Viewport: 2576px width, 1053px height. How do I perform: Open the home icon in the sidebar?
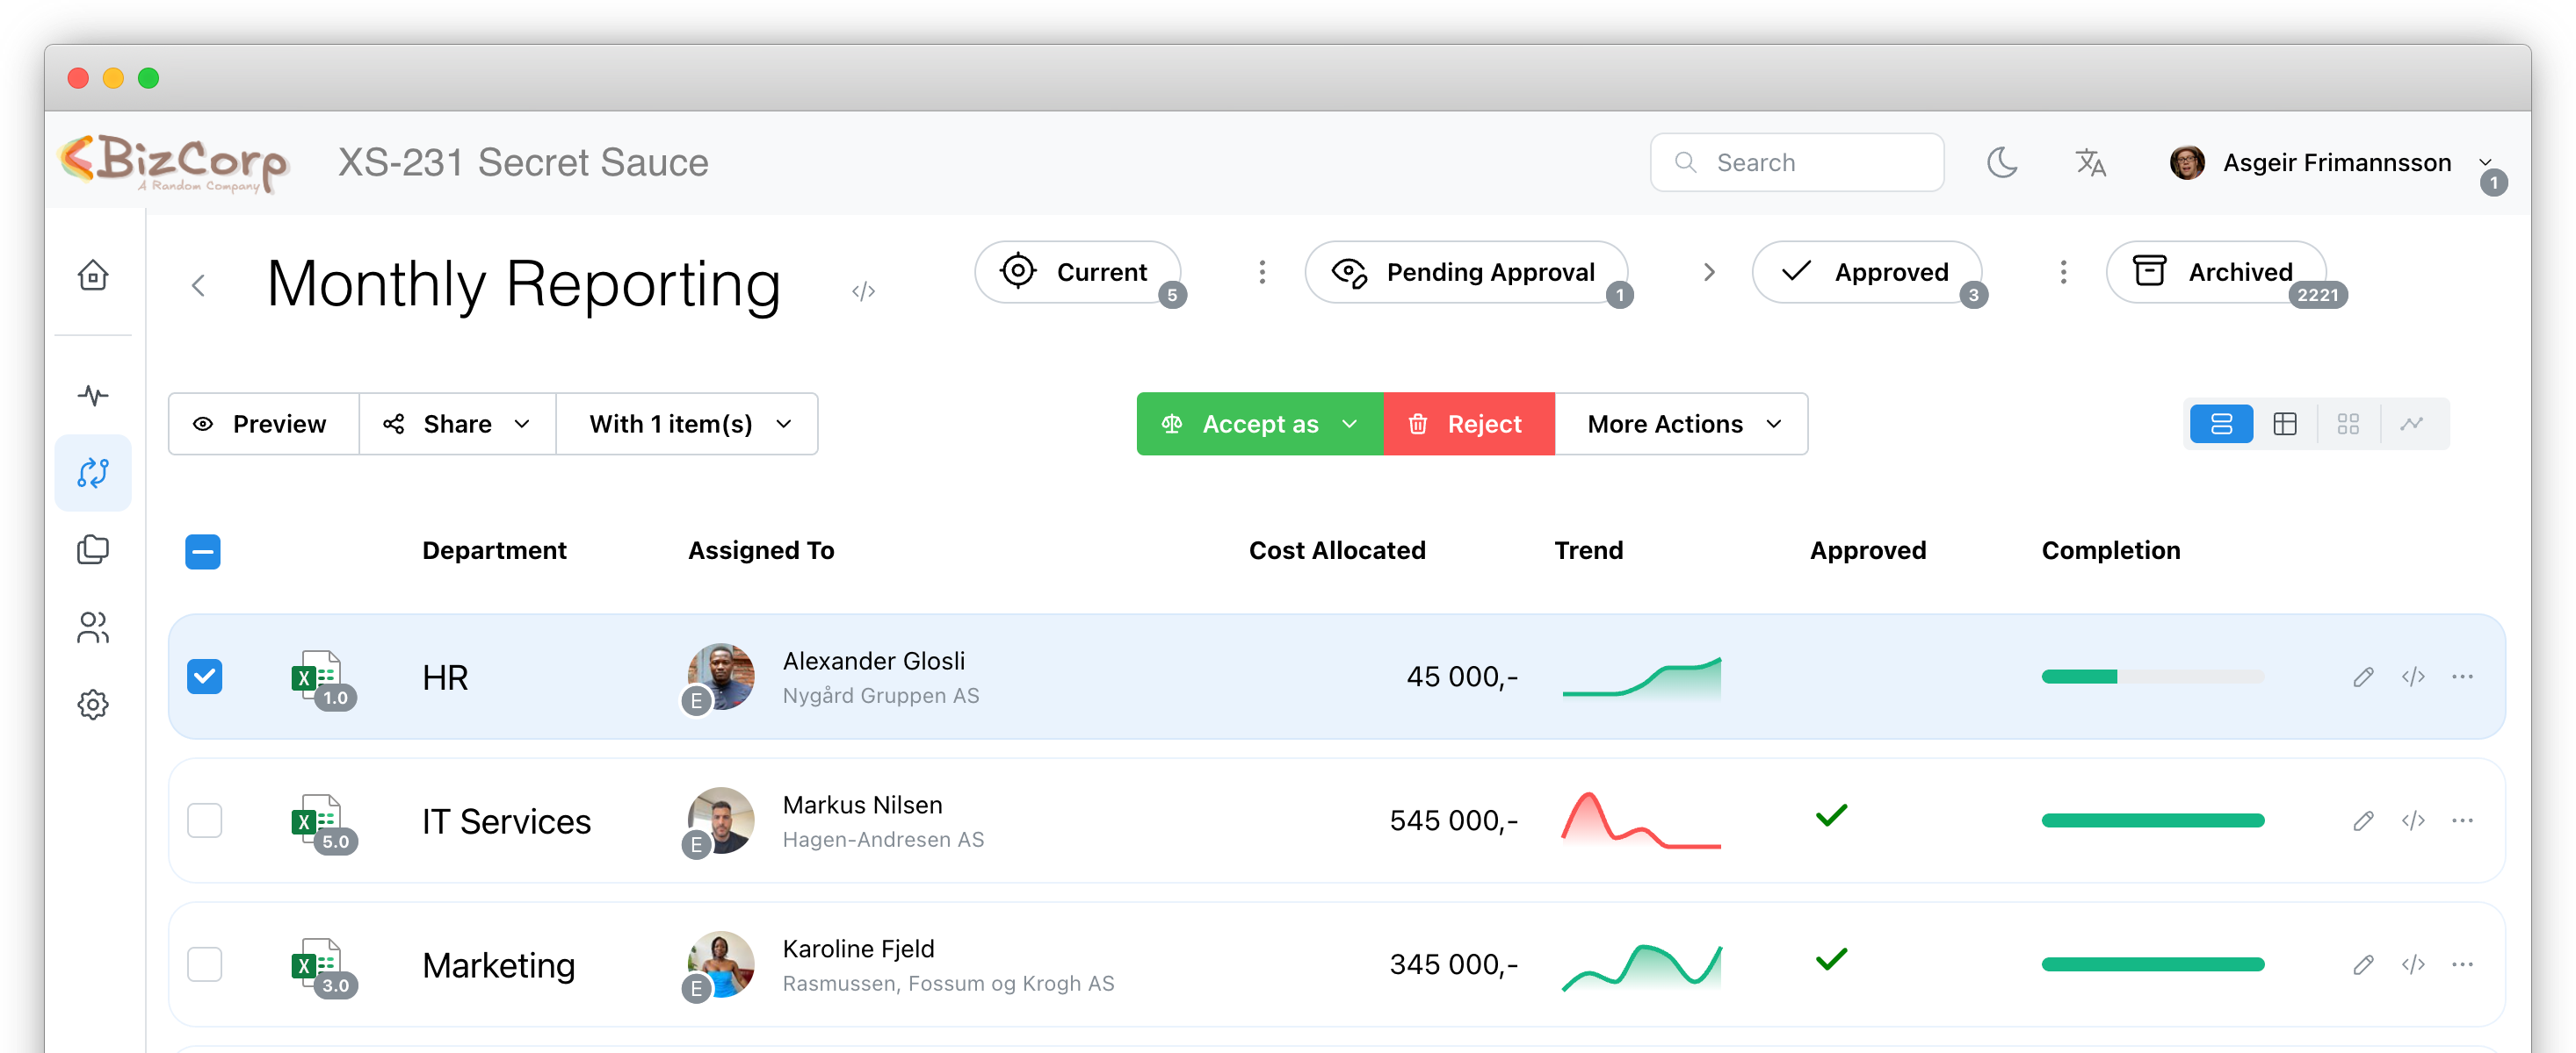[93, 275]
